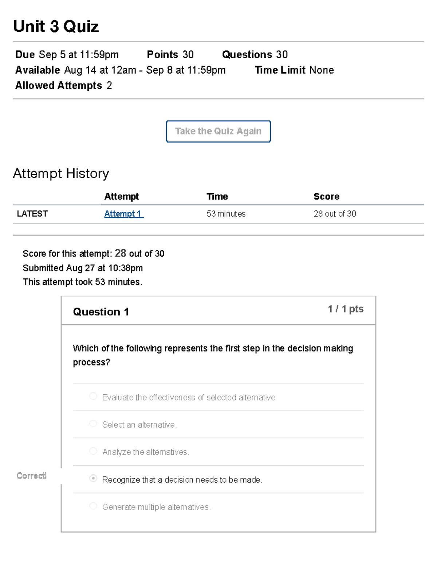Click the 53 minutes time cell

(x=226, y=214)
